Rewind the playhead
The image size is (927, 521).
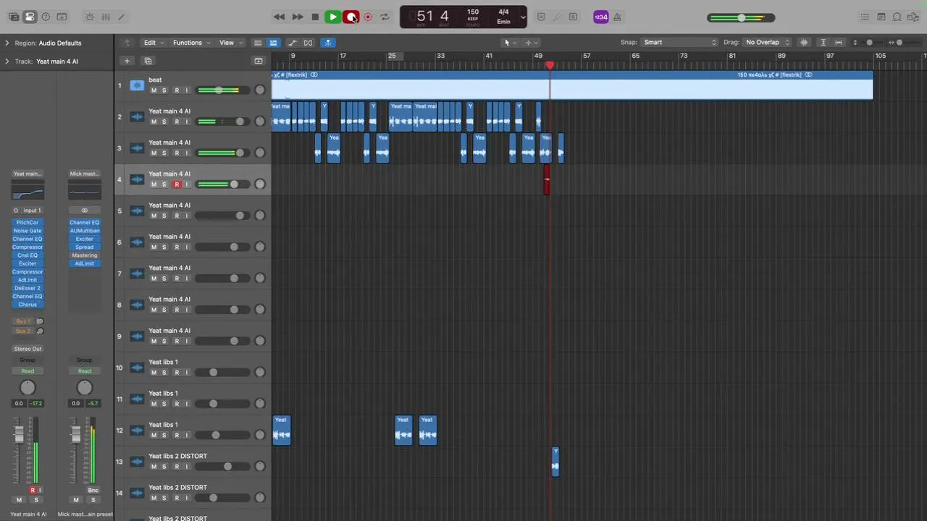pyautogui.click(x=280, y=17)
